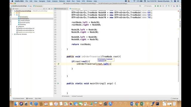Update project from VCS icon
Viewport: 191px width, 107px height.
coord(166,6)
